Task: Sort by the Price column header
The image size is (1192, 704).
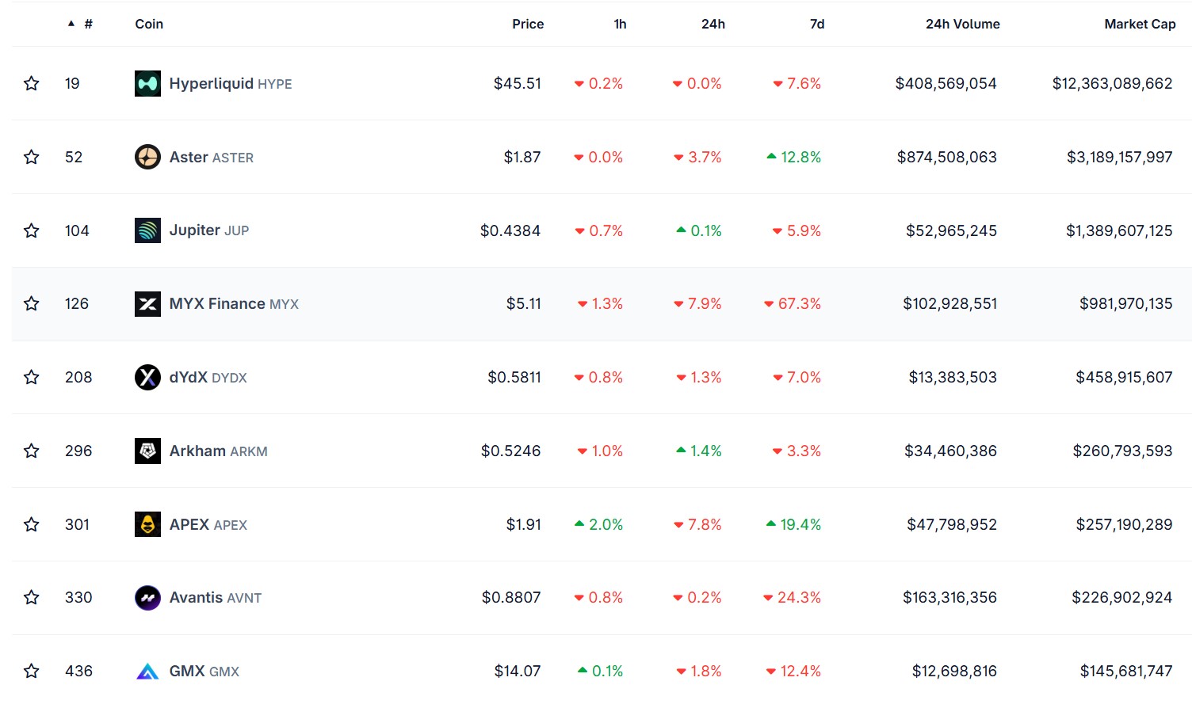Action: pyautogui.click(x=527, y=25)
